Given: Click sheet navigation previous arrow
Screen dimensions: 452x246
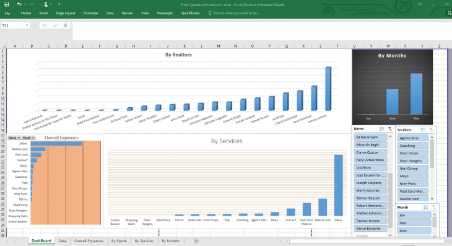Looking at the screenshot, I should tap(7, 241).
